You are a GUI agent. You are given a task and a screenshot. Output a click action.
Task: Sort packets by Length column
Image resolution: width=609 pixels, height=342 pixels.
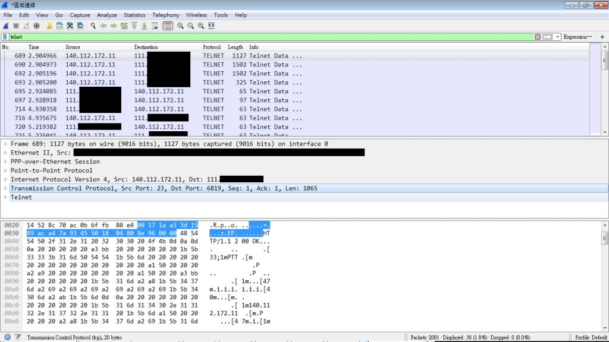(x=237, y=47)
